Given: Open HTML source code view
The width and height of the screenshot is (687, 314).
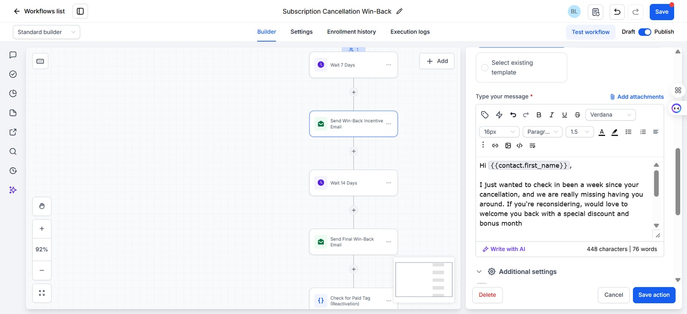Looking at the screenshot, I should pos(520,145).
